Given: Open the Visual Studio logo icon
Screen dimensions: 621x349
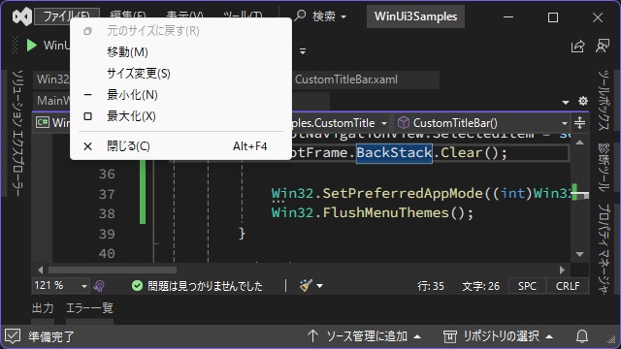Looking at the screenshot, I should click(x=21, y=17).
